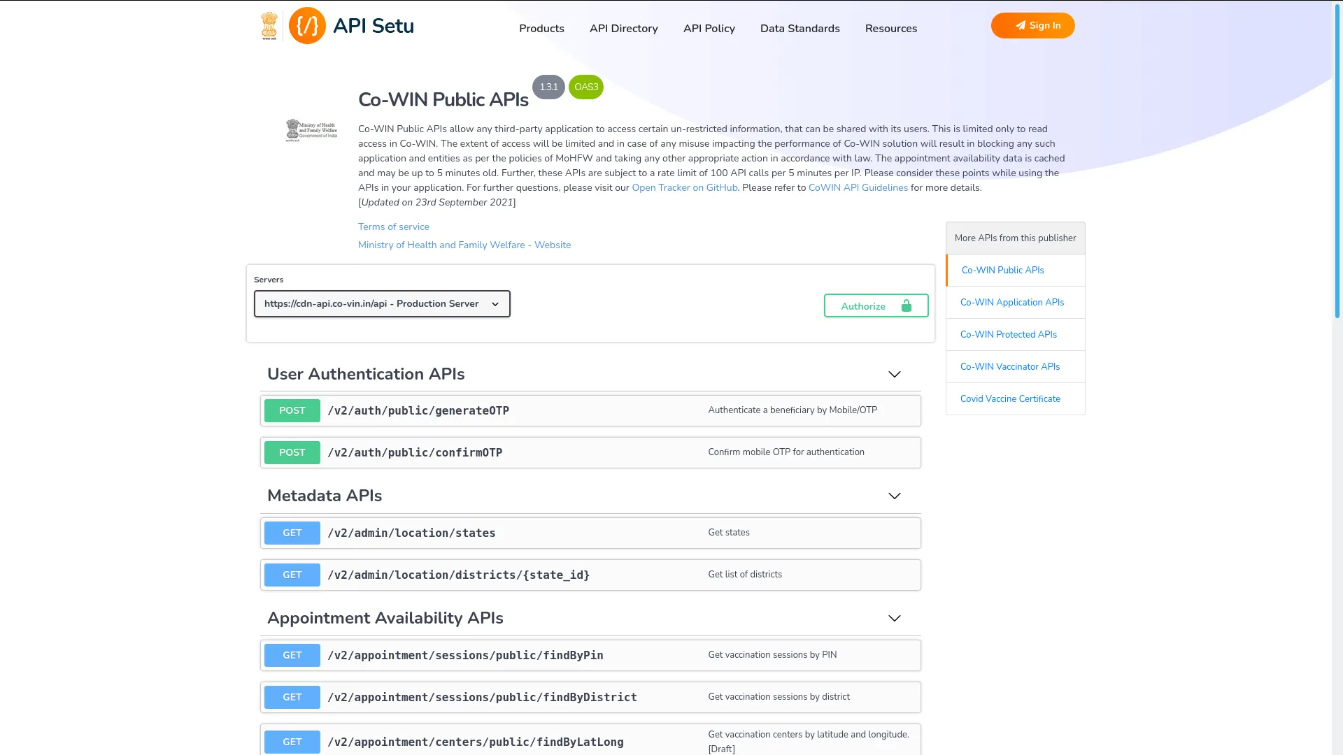Viewport: 1343px width, 755px height.
Task: Click the User Authentication APIs heading
Action: point(366,375)
